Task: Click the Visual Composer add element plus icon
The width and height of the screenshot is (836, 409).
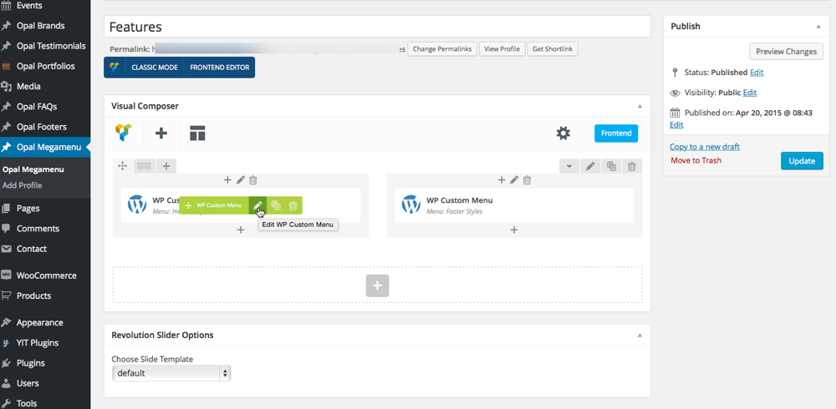Action: (161, 134)
